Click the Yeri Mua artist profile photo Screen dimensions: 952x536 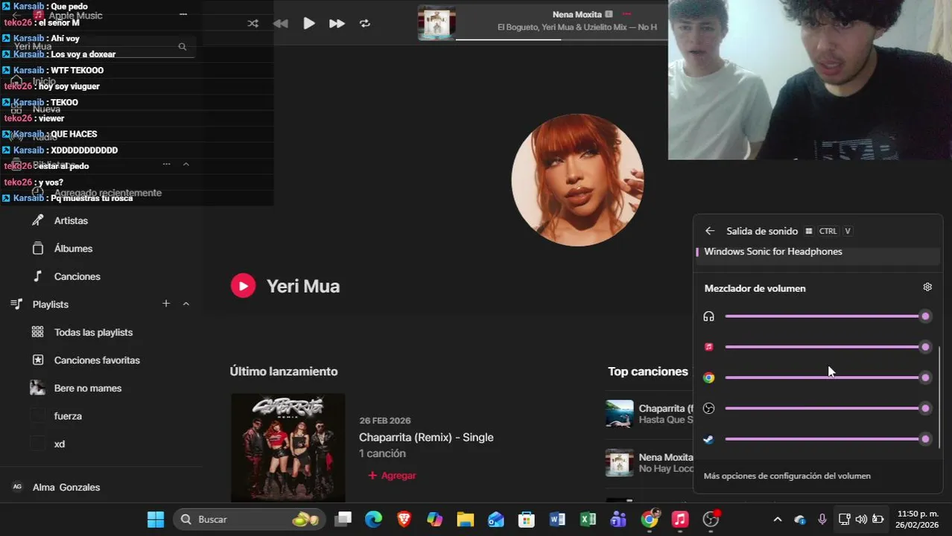pyautogui.click(x=577, y=180)
